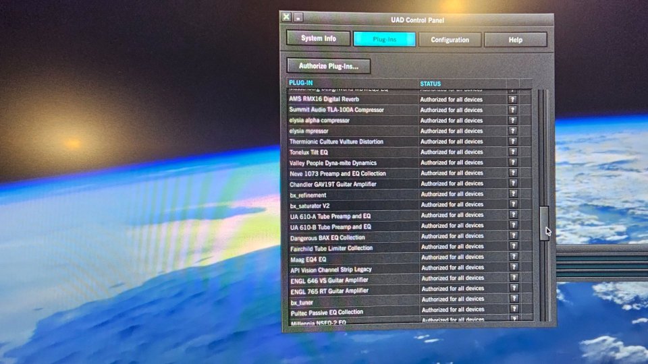Screen dimensions: 648x364
Task: Select UA 610-A Tube Preamp and EQ
Action: pyautogui.click(x=410, y=216)
